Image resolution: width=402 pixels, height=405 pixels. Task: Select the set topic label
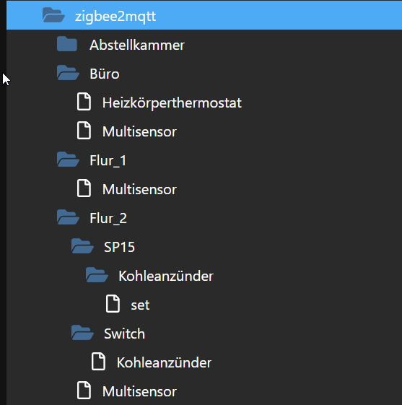click(x=140, y=305)
